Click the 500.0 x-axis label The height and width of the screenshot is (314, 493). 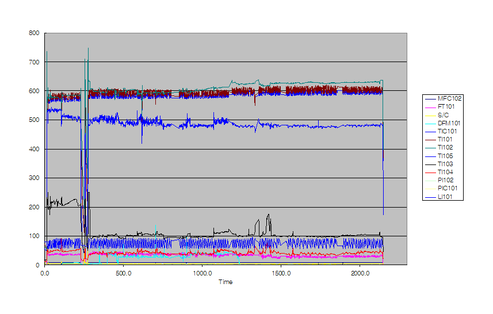pos(124,273)
